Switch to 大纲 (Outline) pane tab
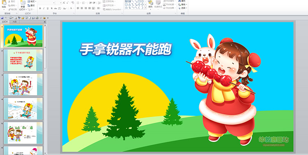The image size is (308, 155). (14, 22)
